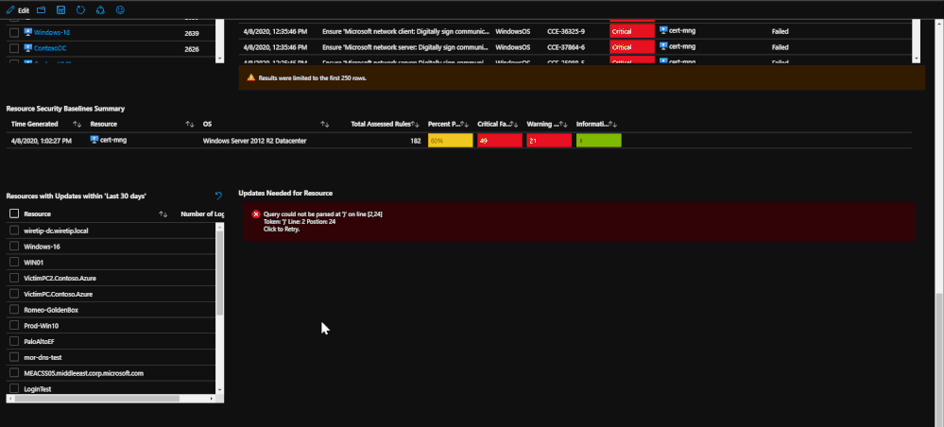Click the CCE-36325-9 cell
The height and width of the screenshot is (427, 944).
[566, 31]
